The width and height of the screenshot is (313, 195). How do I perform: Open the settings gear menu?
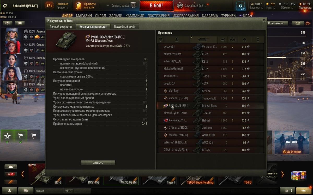coord(5,5)
